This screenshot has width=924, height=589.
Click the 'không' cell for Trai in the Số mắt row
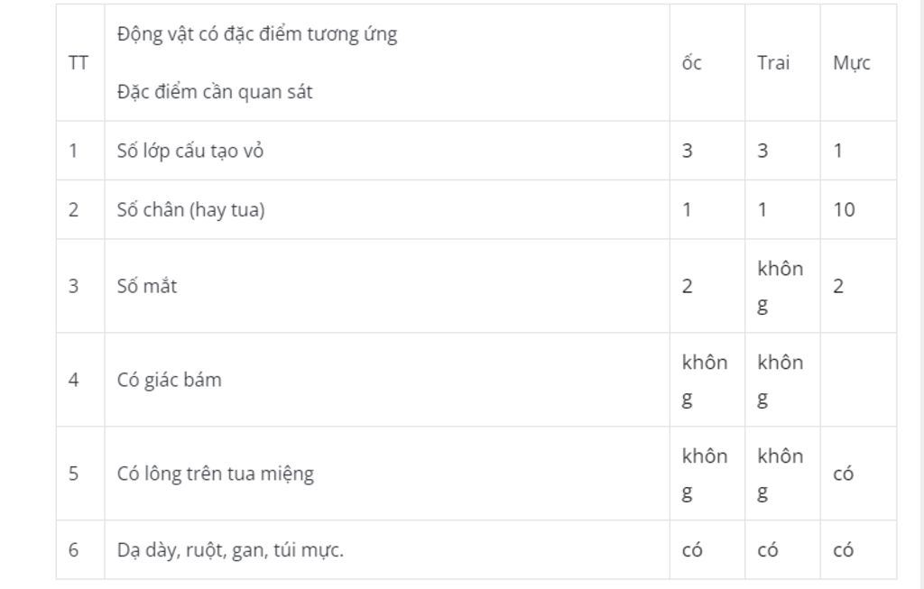click(782, 286)
